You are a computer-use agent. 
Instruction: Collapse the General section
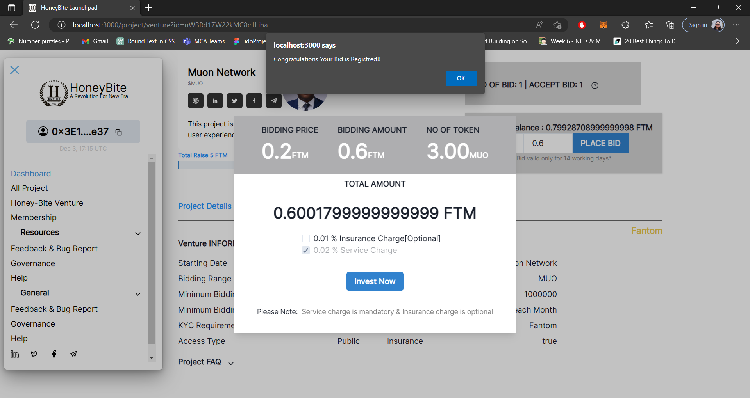pyautogui.click(x=138, y=294)
